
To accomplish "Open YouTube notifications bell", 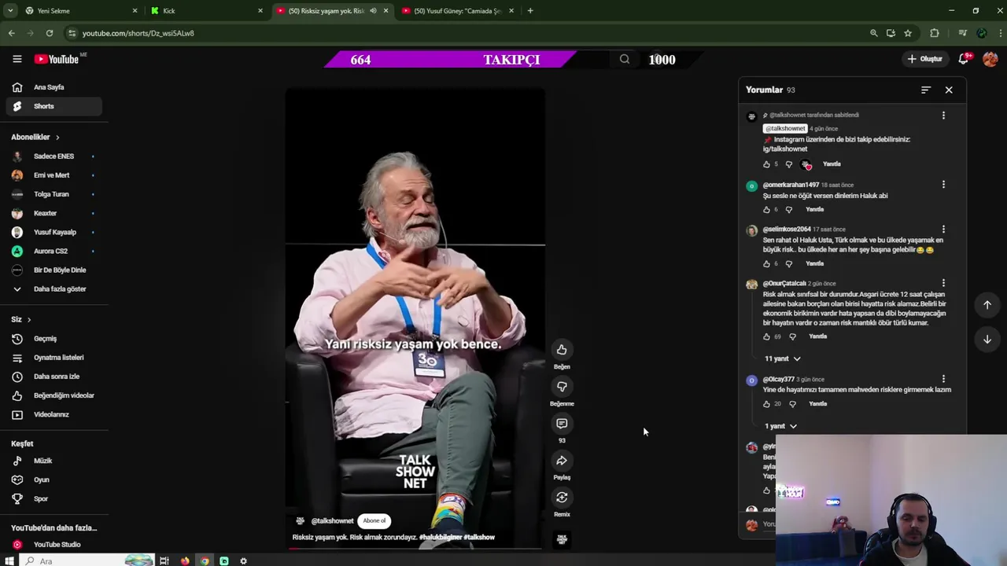I will (964, 59).
